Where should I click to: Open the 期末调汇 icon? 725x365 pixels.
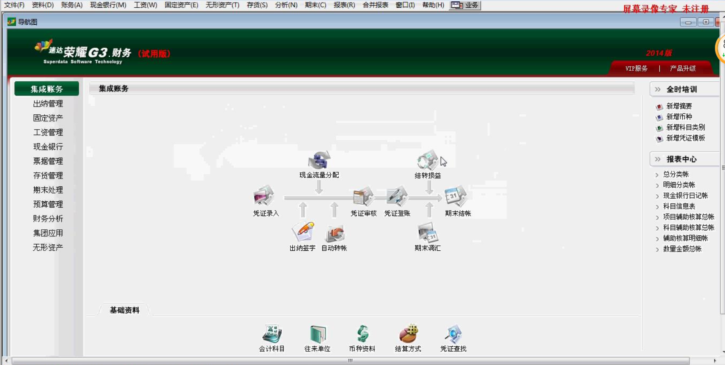[x=428, y=233]
